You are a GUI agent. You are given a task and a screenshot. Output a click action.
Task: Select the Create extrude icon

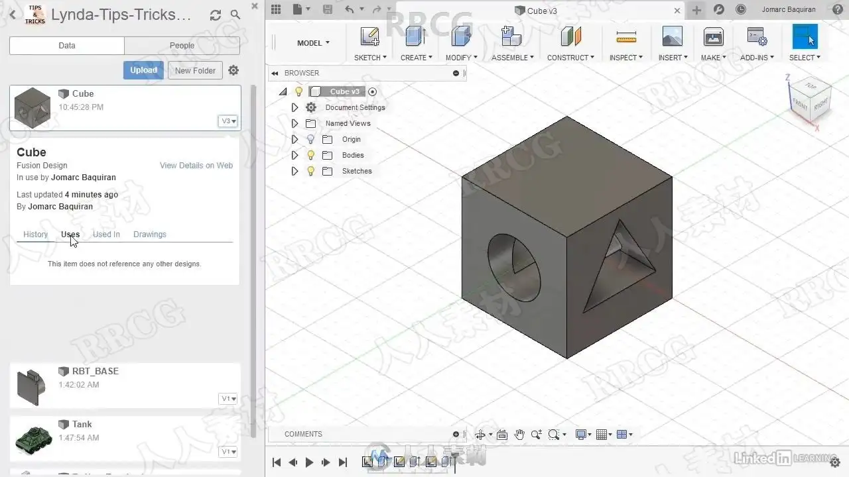[x=416, y=37]
